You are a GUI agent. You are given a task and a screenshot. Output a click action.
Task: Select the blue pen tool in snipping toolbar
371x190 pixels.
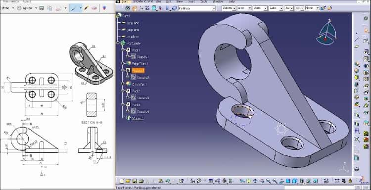(74, 8)
